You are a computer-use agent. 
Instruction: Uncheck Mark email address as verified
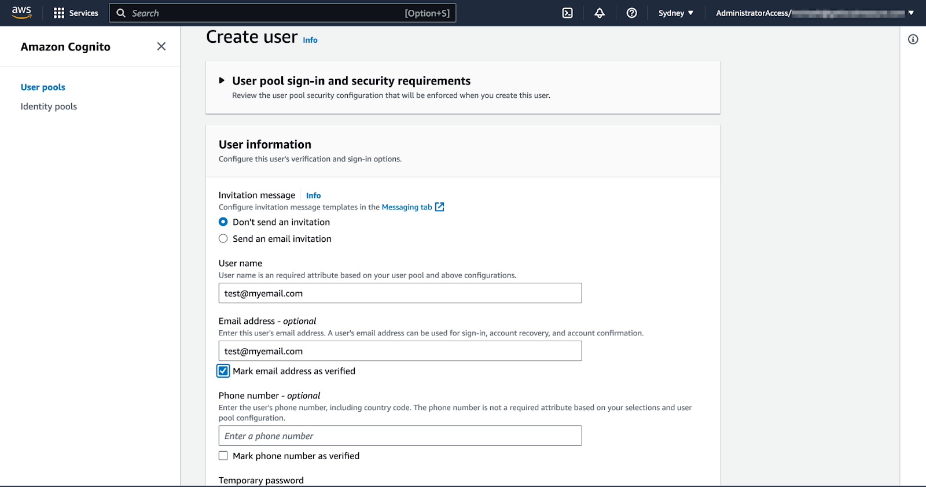click(x=223, y=371)
